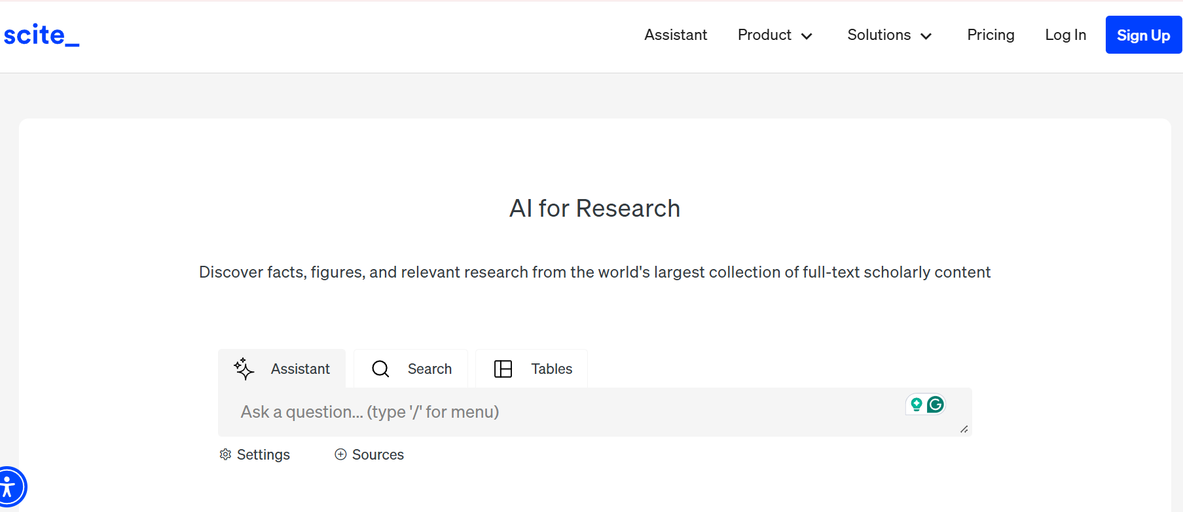1183x512 pixels.
Task: Expand the Settings options label
Action: click(x=263, y=454)
